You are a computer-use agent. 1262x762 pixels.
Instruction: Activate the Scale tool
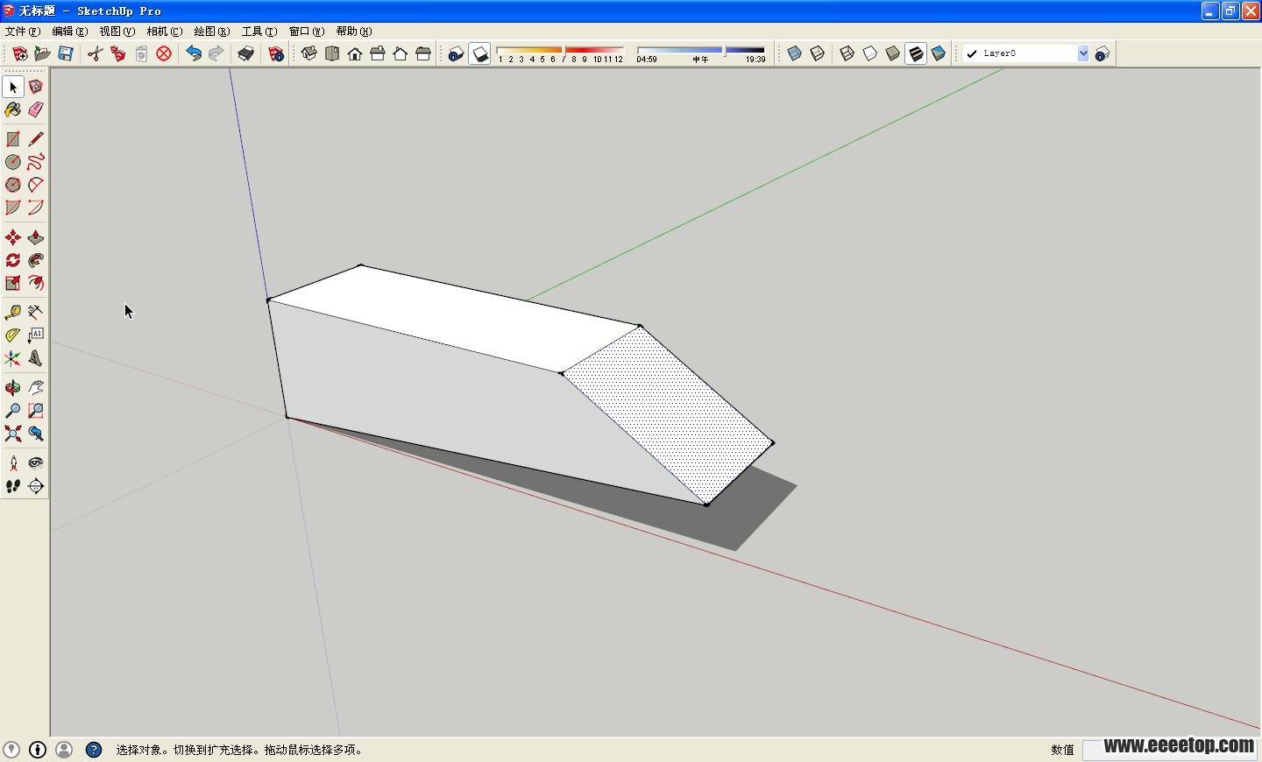click(13, 283)
